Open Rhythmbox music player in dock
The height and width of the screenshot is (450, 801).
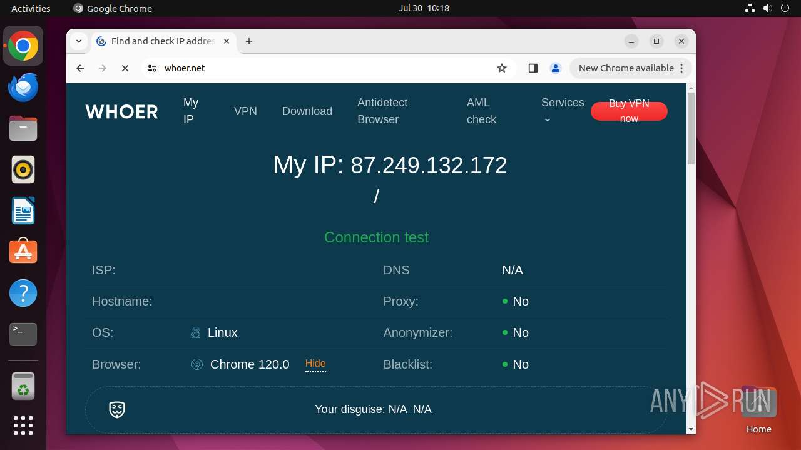coord(23,169)
